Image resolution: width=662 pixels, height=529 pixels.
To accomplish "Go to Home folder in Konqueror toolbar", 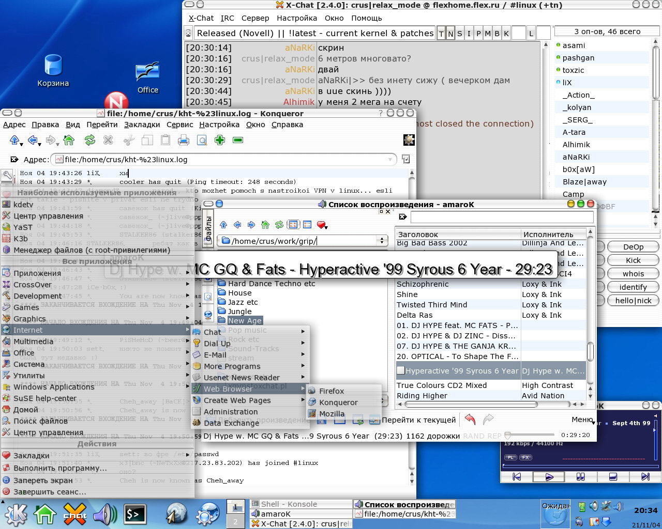I will click(69, 140).
